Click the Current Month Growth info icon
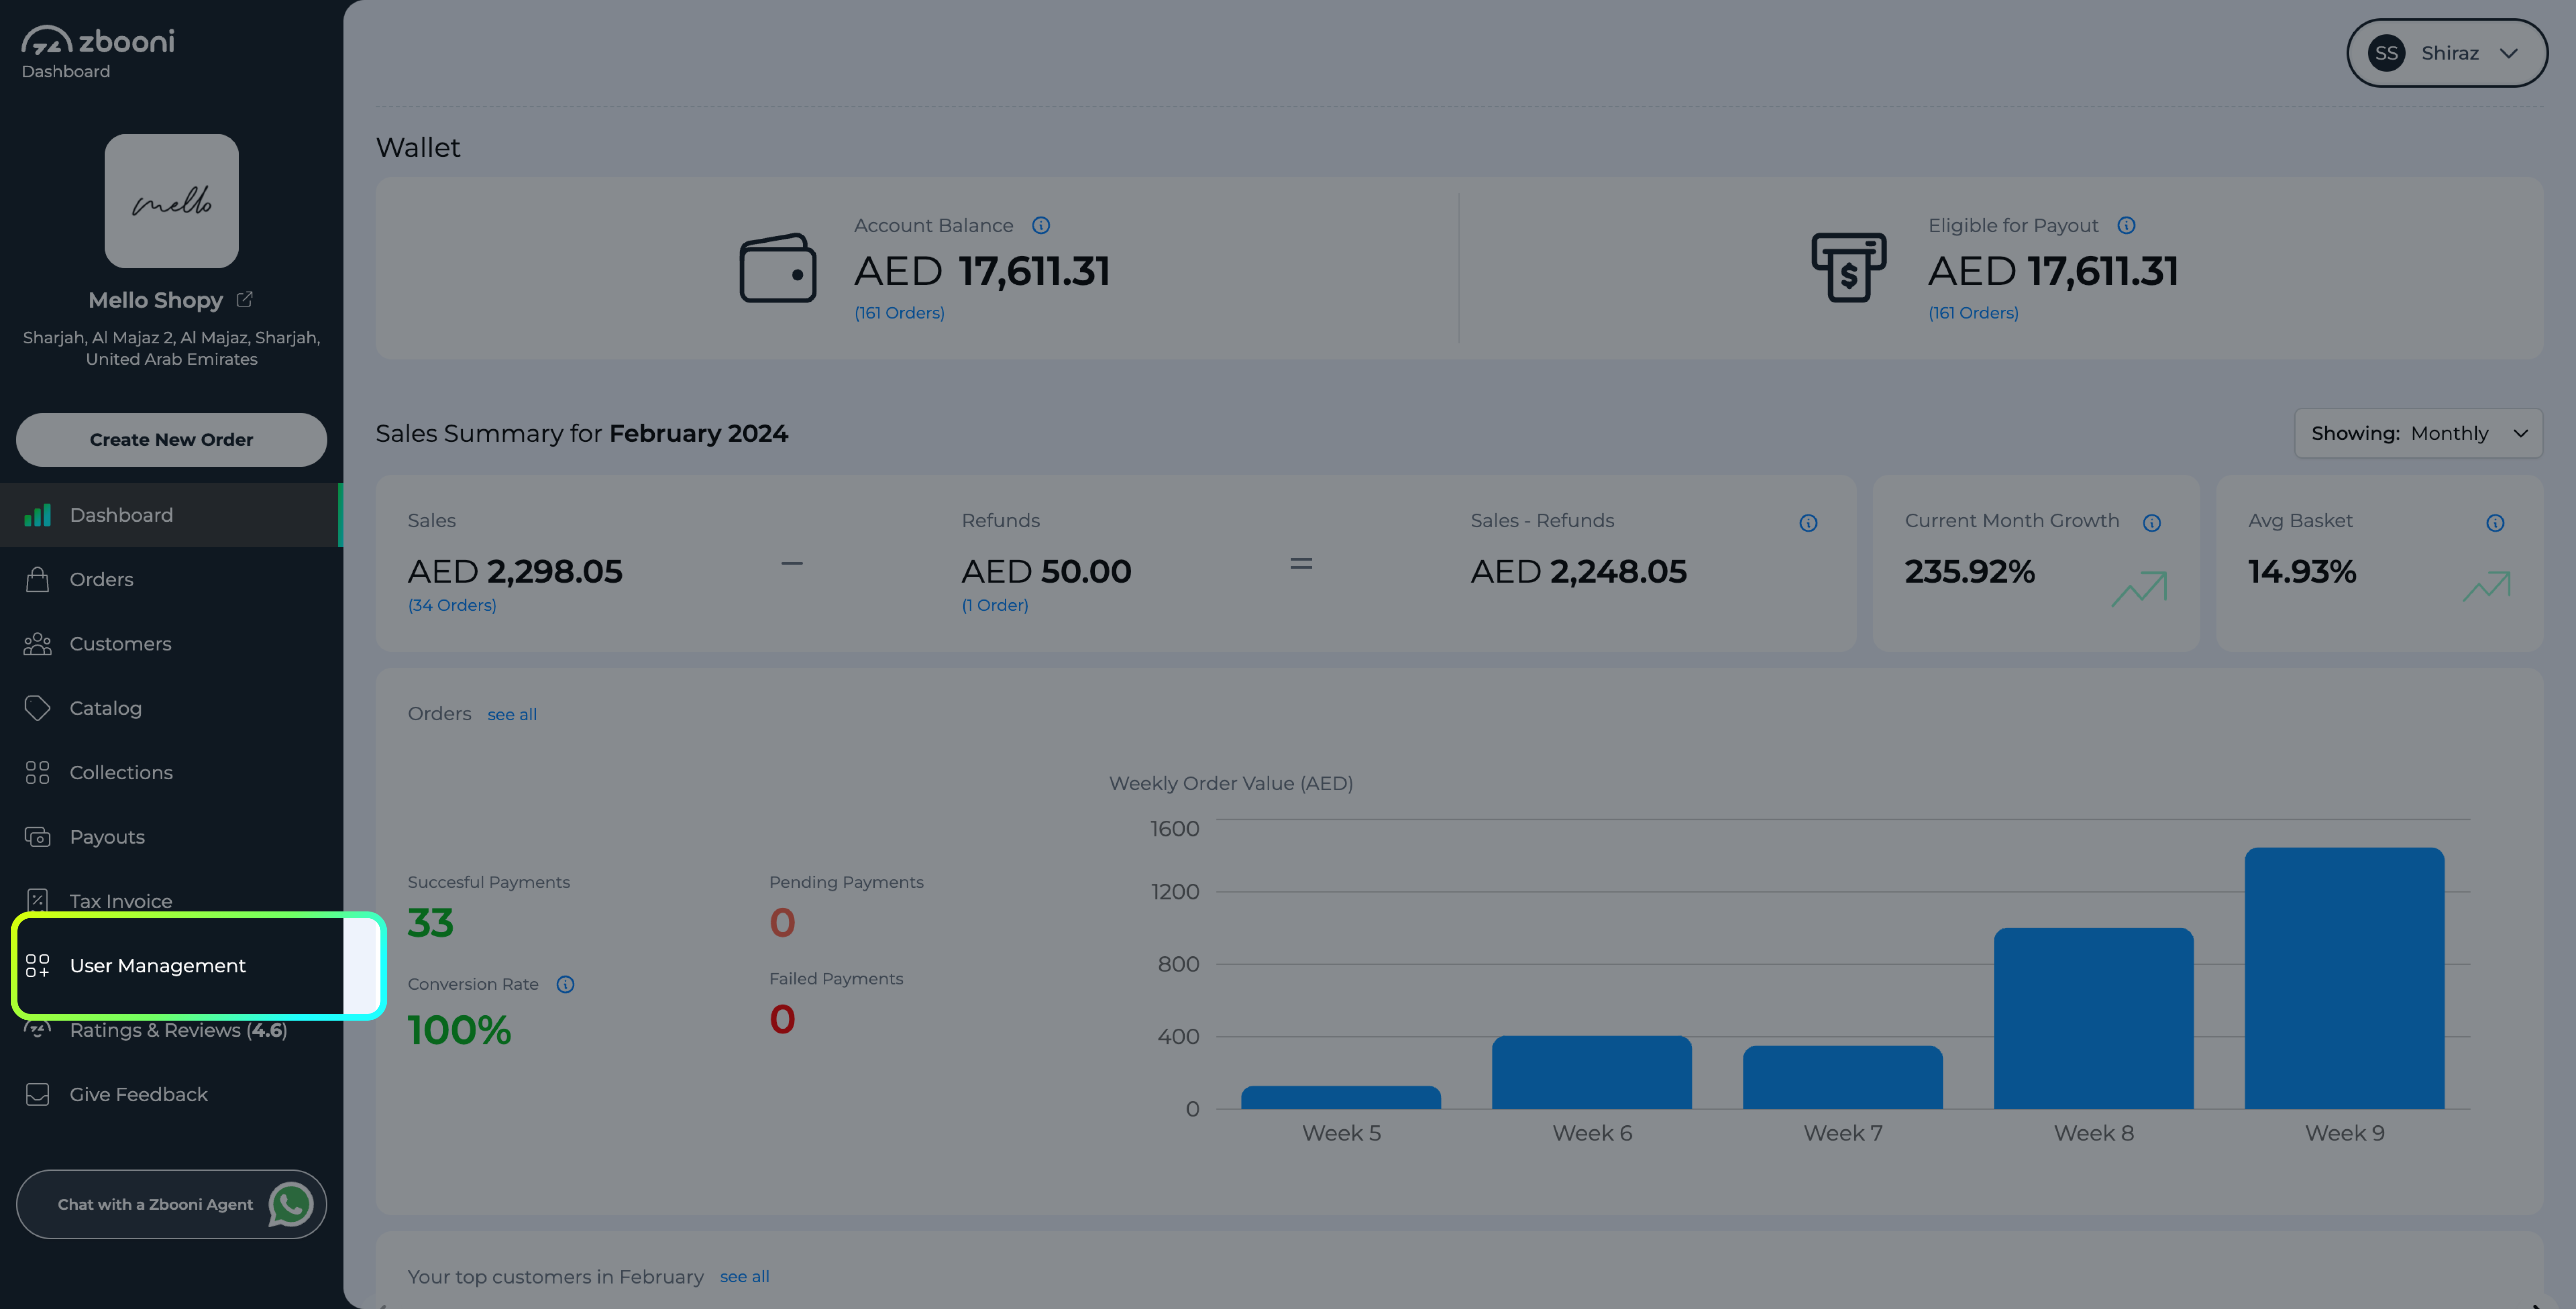This screenshot has height=1309, width=2576. click(x=2152, y=523)
